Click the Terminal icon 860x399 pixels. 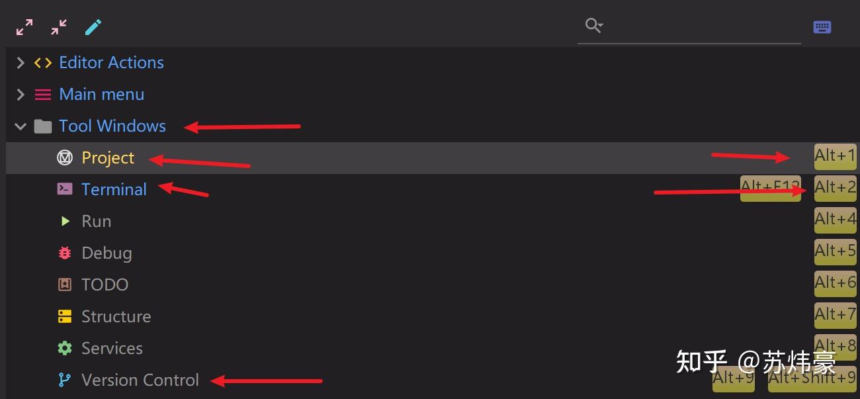(65, 189)
